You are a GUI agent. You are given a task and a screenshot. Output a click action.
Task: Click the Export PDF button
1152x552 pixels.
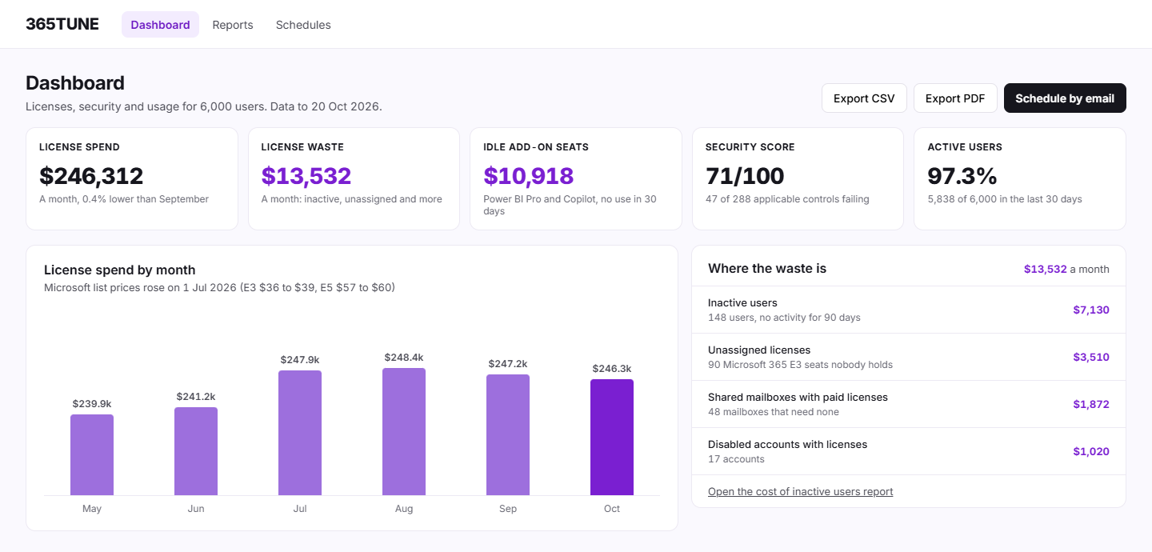pyautogui.click(x=955, y=98)
